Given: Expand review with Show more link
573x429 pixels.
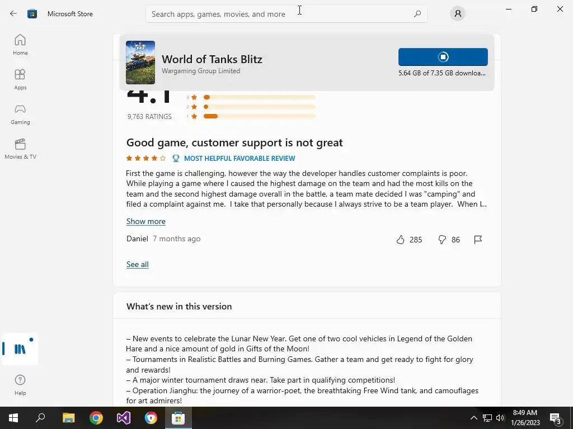Looking at the screenshot, I should 146,221.
